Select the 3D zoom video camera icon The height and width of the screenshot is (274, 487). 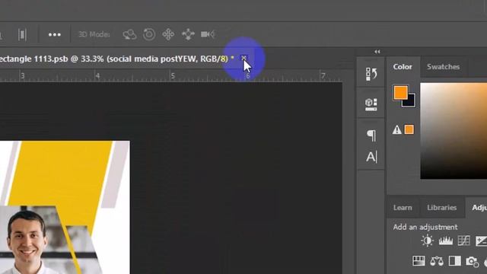point(208,34)
